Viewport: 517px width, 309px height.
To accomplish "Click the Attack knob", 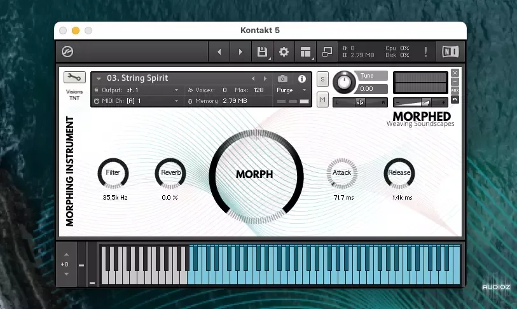I will (x=342, y=173).
